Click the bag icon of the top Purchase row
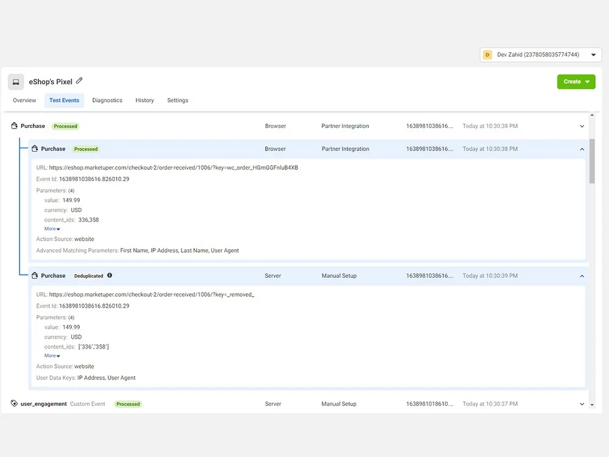The width and height of the screenshot is (609, 457). (15, 126)
